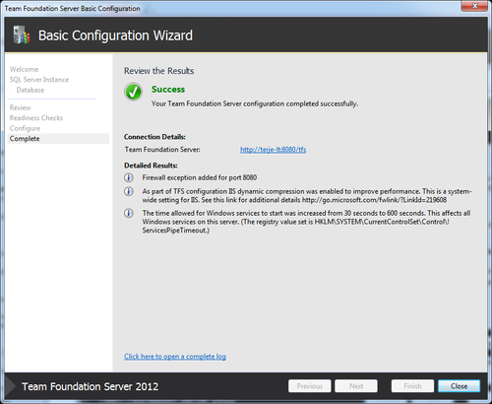Click the Team Foundation Server wizard logo icon
The width and height of the screenshot is (492, 404).
point(22,34)
